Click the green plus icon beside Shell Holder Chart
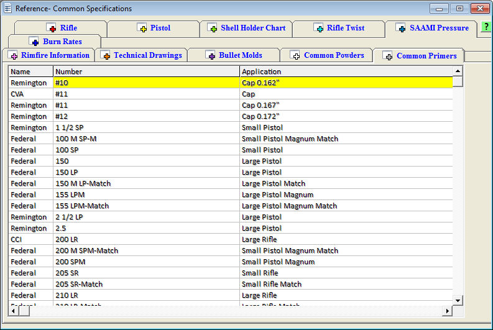The width and height of the screenshot is (493, 330). pos(213,28)
